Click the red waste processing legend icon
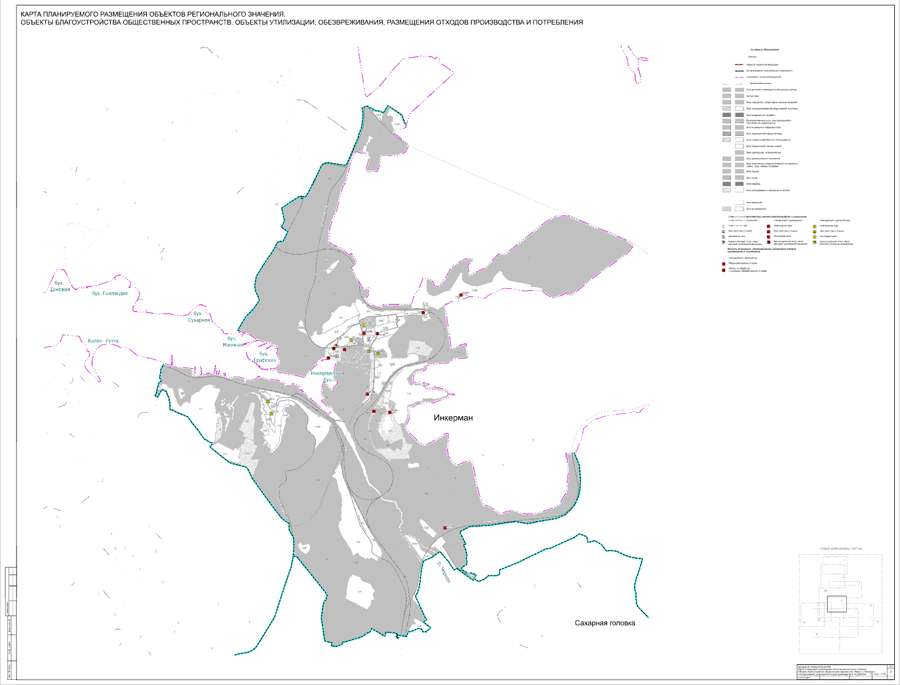This screenshot has height=685, width=900. click(724, 270)
